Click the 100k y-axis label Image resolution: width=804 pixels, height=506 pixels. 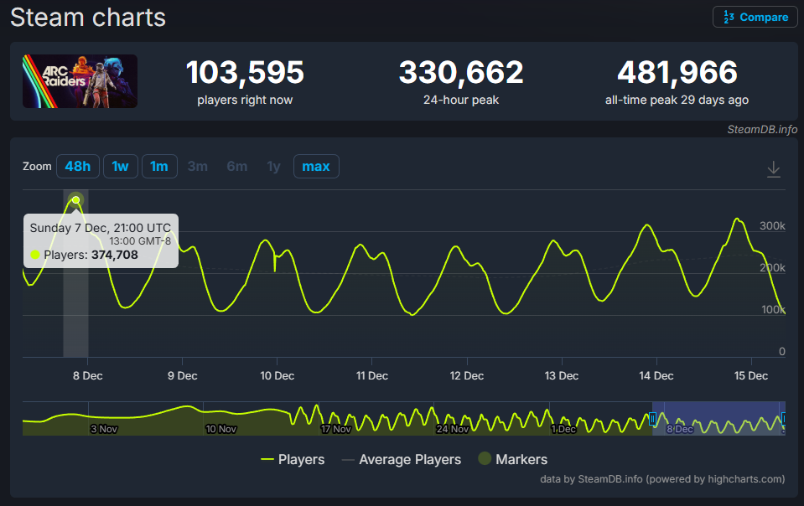coord(773,309)
